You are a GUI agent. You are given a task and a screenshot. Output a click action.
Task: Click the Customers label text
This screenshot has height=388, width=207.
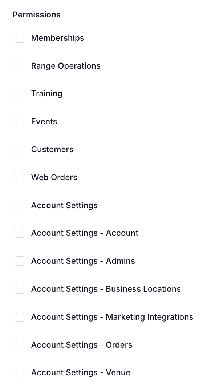tap(52, 149)
